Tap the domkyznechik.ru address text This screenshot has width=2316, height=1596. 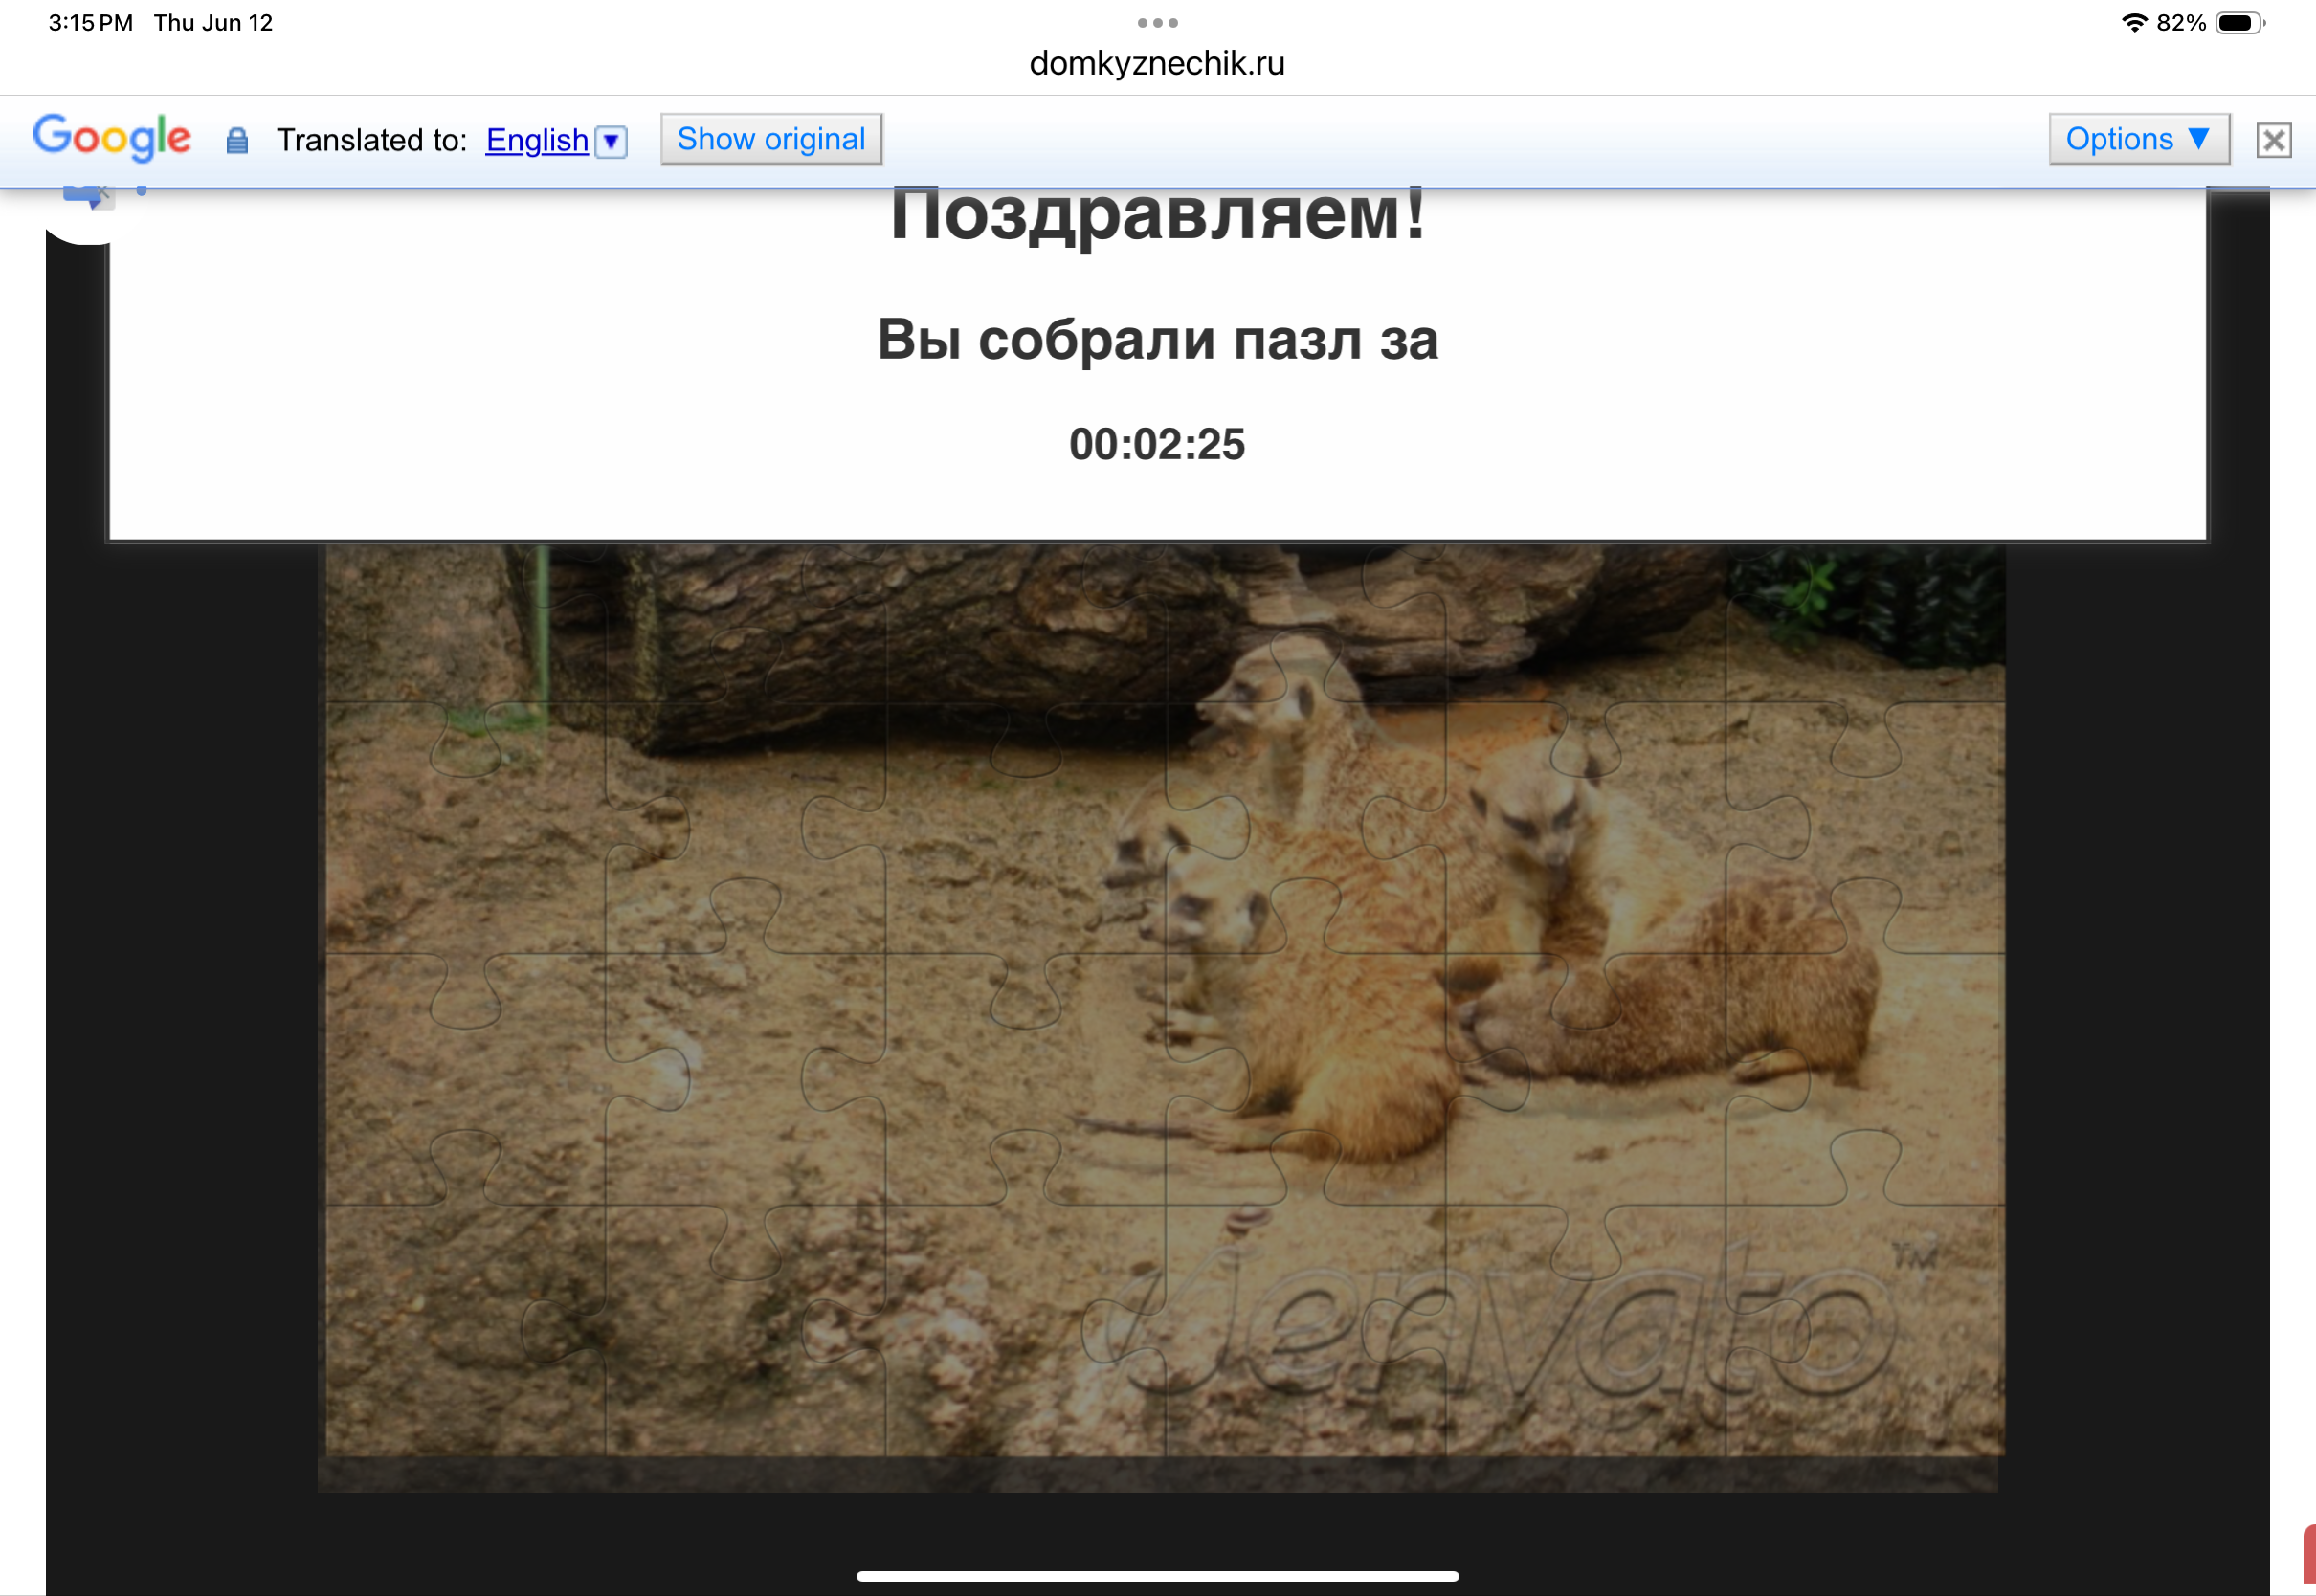pos(1157,63)
